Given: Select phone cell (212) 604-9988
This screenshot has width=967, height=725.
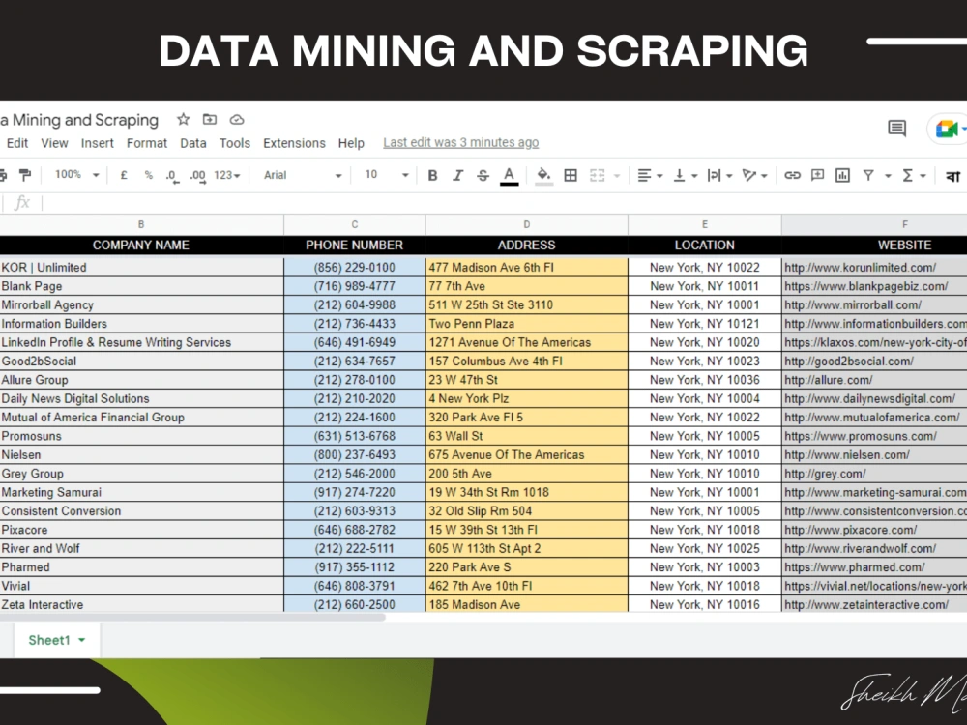Looking at the screenshot, I should click(355, 304).
